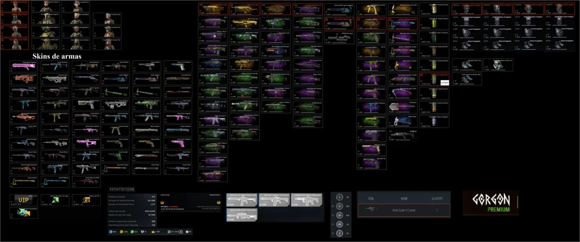The image size is (580, 242).
Task: Select the green dollar money booster card
Action: (x=55, y=200)
